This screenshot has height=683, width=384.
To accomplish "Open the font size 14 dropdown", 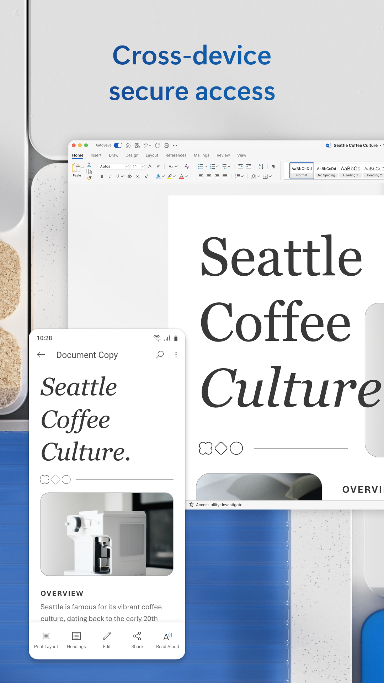I will point(143,166).
